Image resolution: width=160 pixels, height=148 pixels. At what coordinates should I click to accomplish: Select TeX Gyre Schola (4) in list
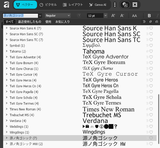click(24, 98)
